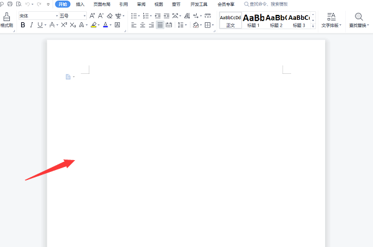
Task: Align text right
Action: coord(151,25)
